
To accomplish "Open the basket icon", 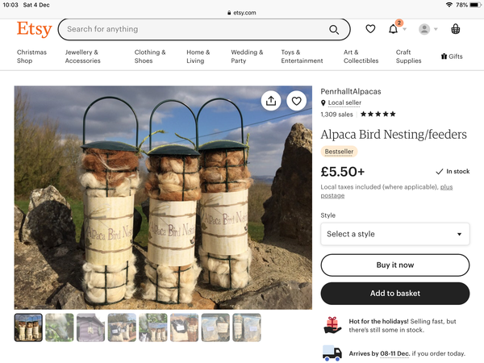I will pos(456,29).
